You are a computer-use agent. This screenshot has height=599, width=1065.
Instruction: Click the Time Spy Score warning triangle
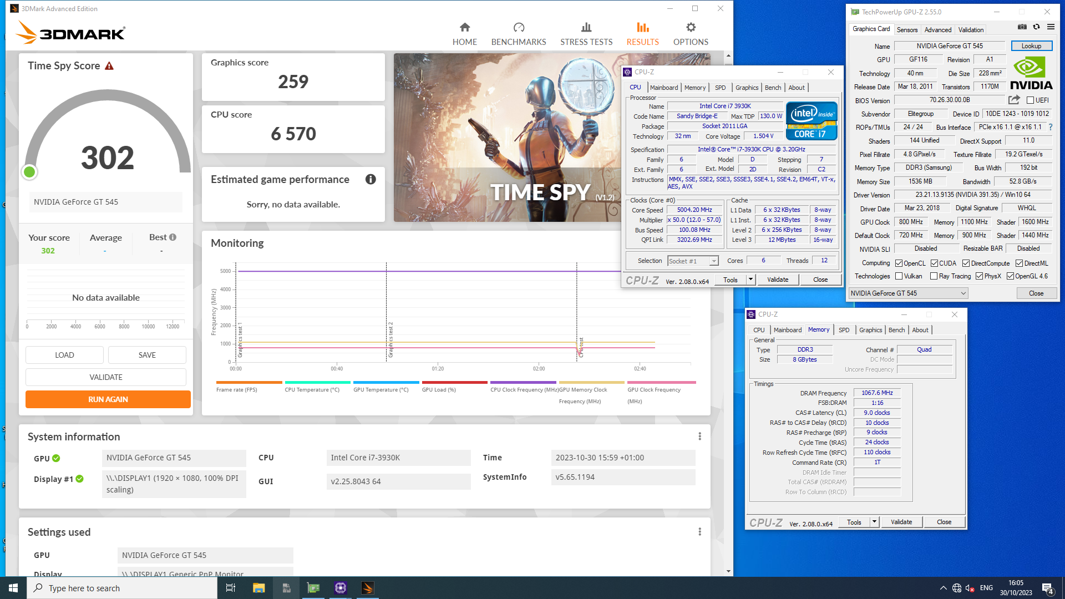(x=109, y=66)
